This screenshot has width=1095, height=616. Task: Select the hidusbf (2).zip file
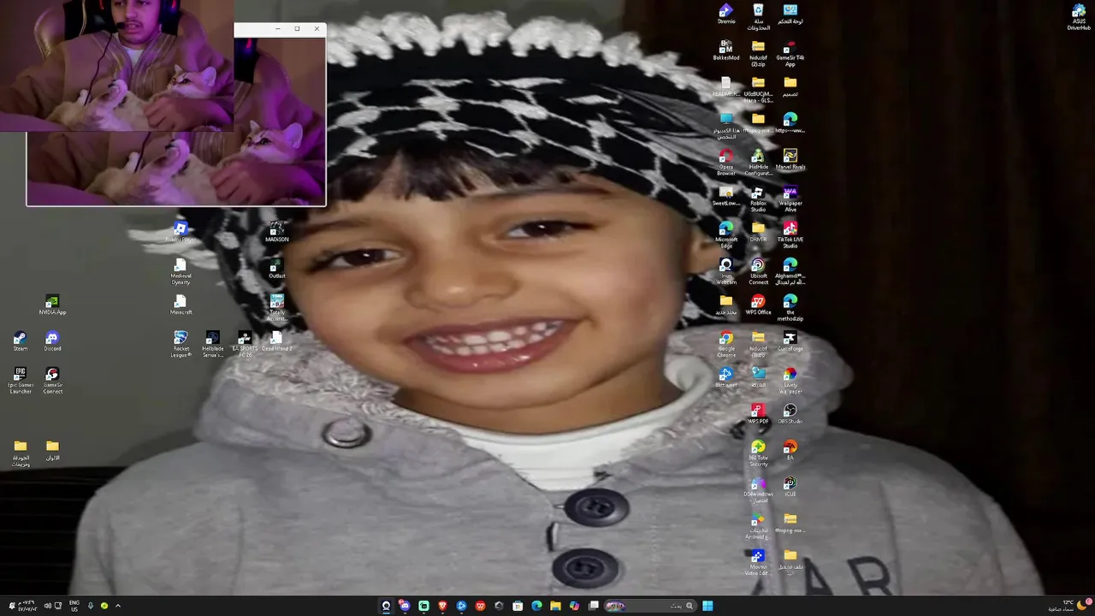tap(758, 53)
